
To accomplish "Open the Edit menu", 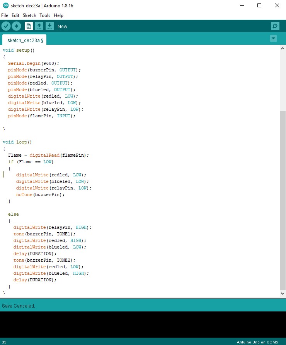I will click(x=15, y=15).
